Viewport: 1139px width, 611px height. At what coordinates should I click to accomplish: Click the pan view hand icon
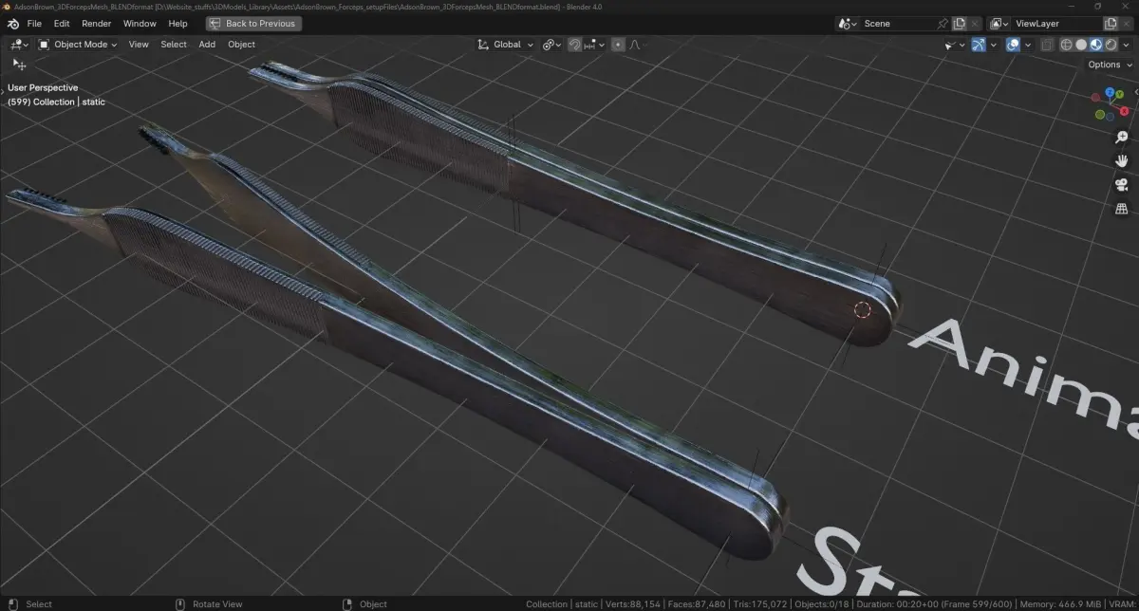(1121, 160)
